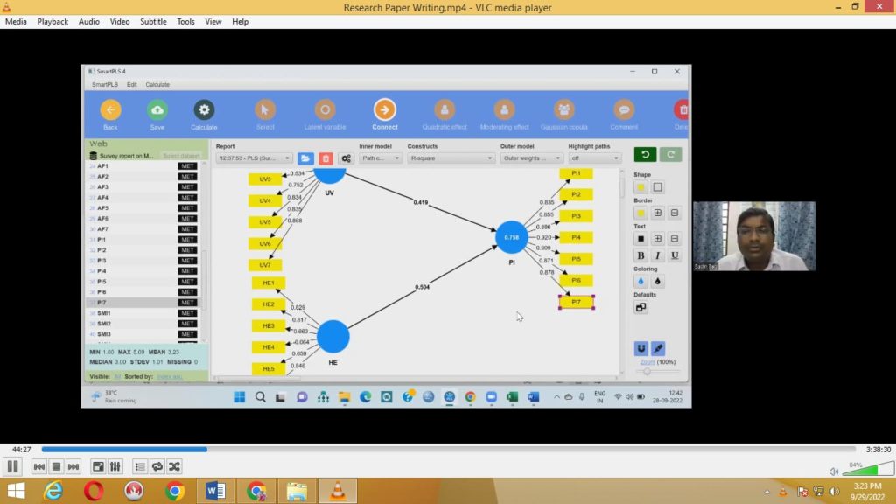Skip to next media track
896x504 pixels.
point(73,466)
